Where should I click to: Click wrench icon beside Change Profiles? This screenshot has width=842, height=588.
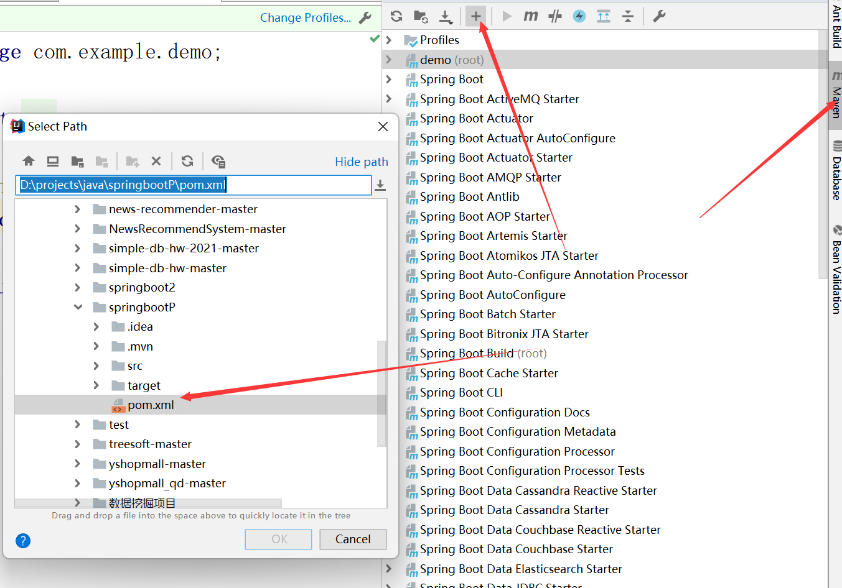(365, 18)
